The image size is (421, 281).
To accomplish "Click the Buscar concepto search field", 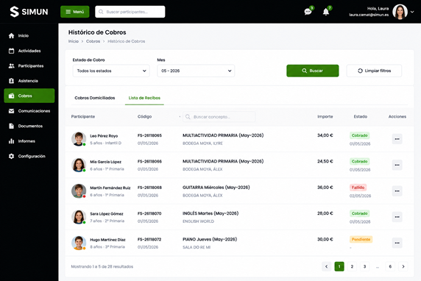I will pyautogui.click(x=219, y=117).
